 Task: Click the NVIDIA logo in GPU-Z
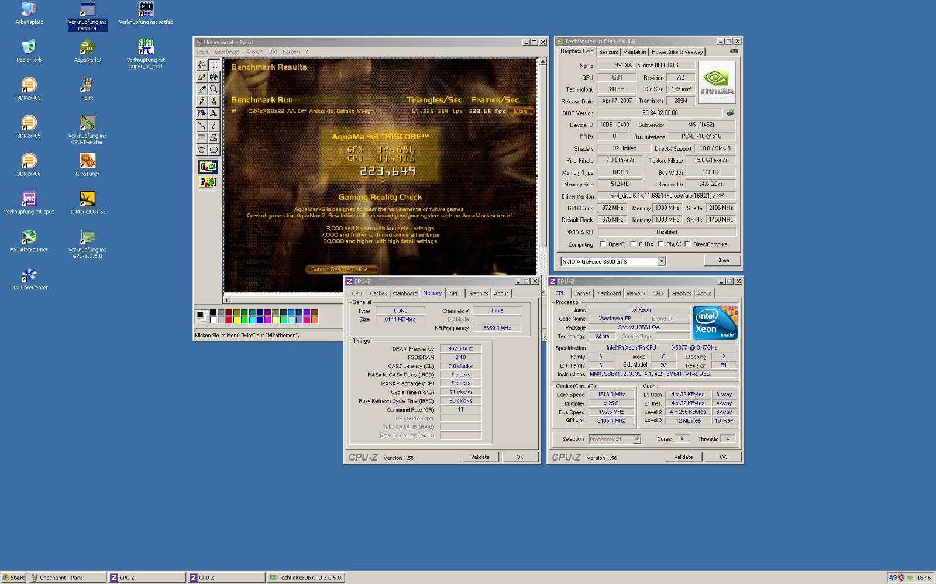point(717,82)
